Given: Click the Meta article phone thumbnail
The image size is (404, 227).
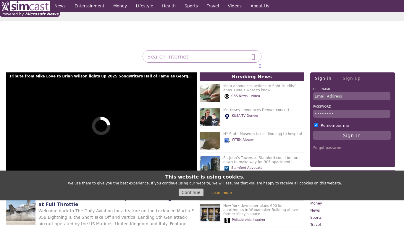Looking at the screenshot, I should click(x=210, y=93).
